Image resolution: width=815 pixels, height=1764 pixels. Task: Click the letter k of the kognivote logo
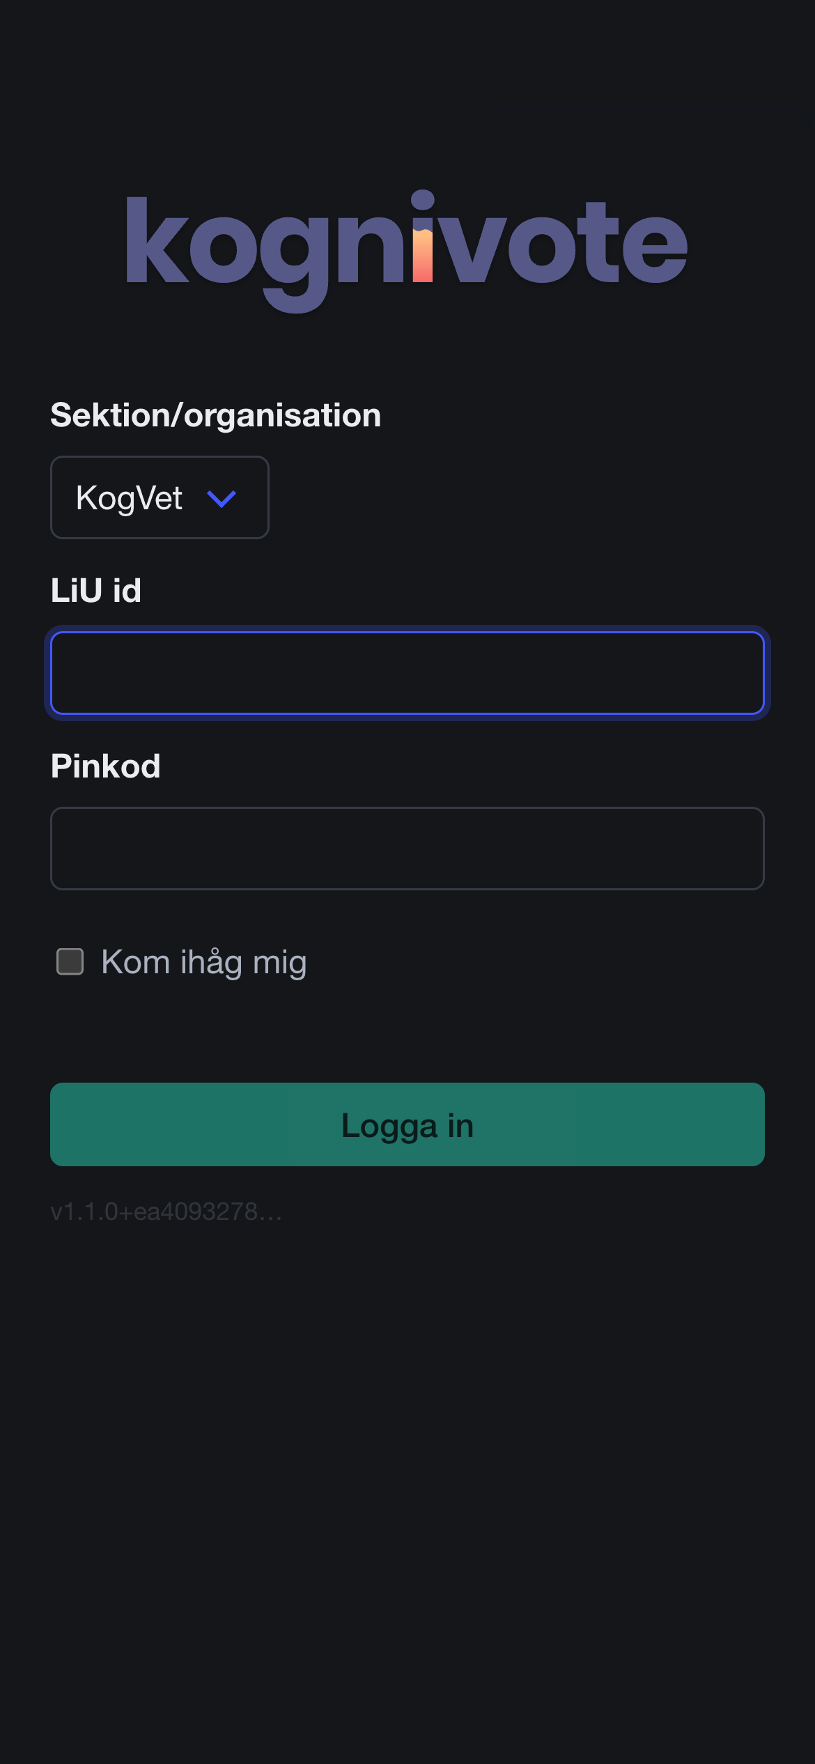pyautogui.click(x=156, y=241)
